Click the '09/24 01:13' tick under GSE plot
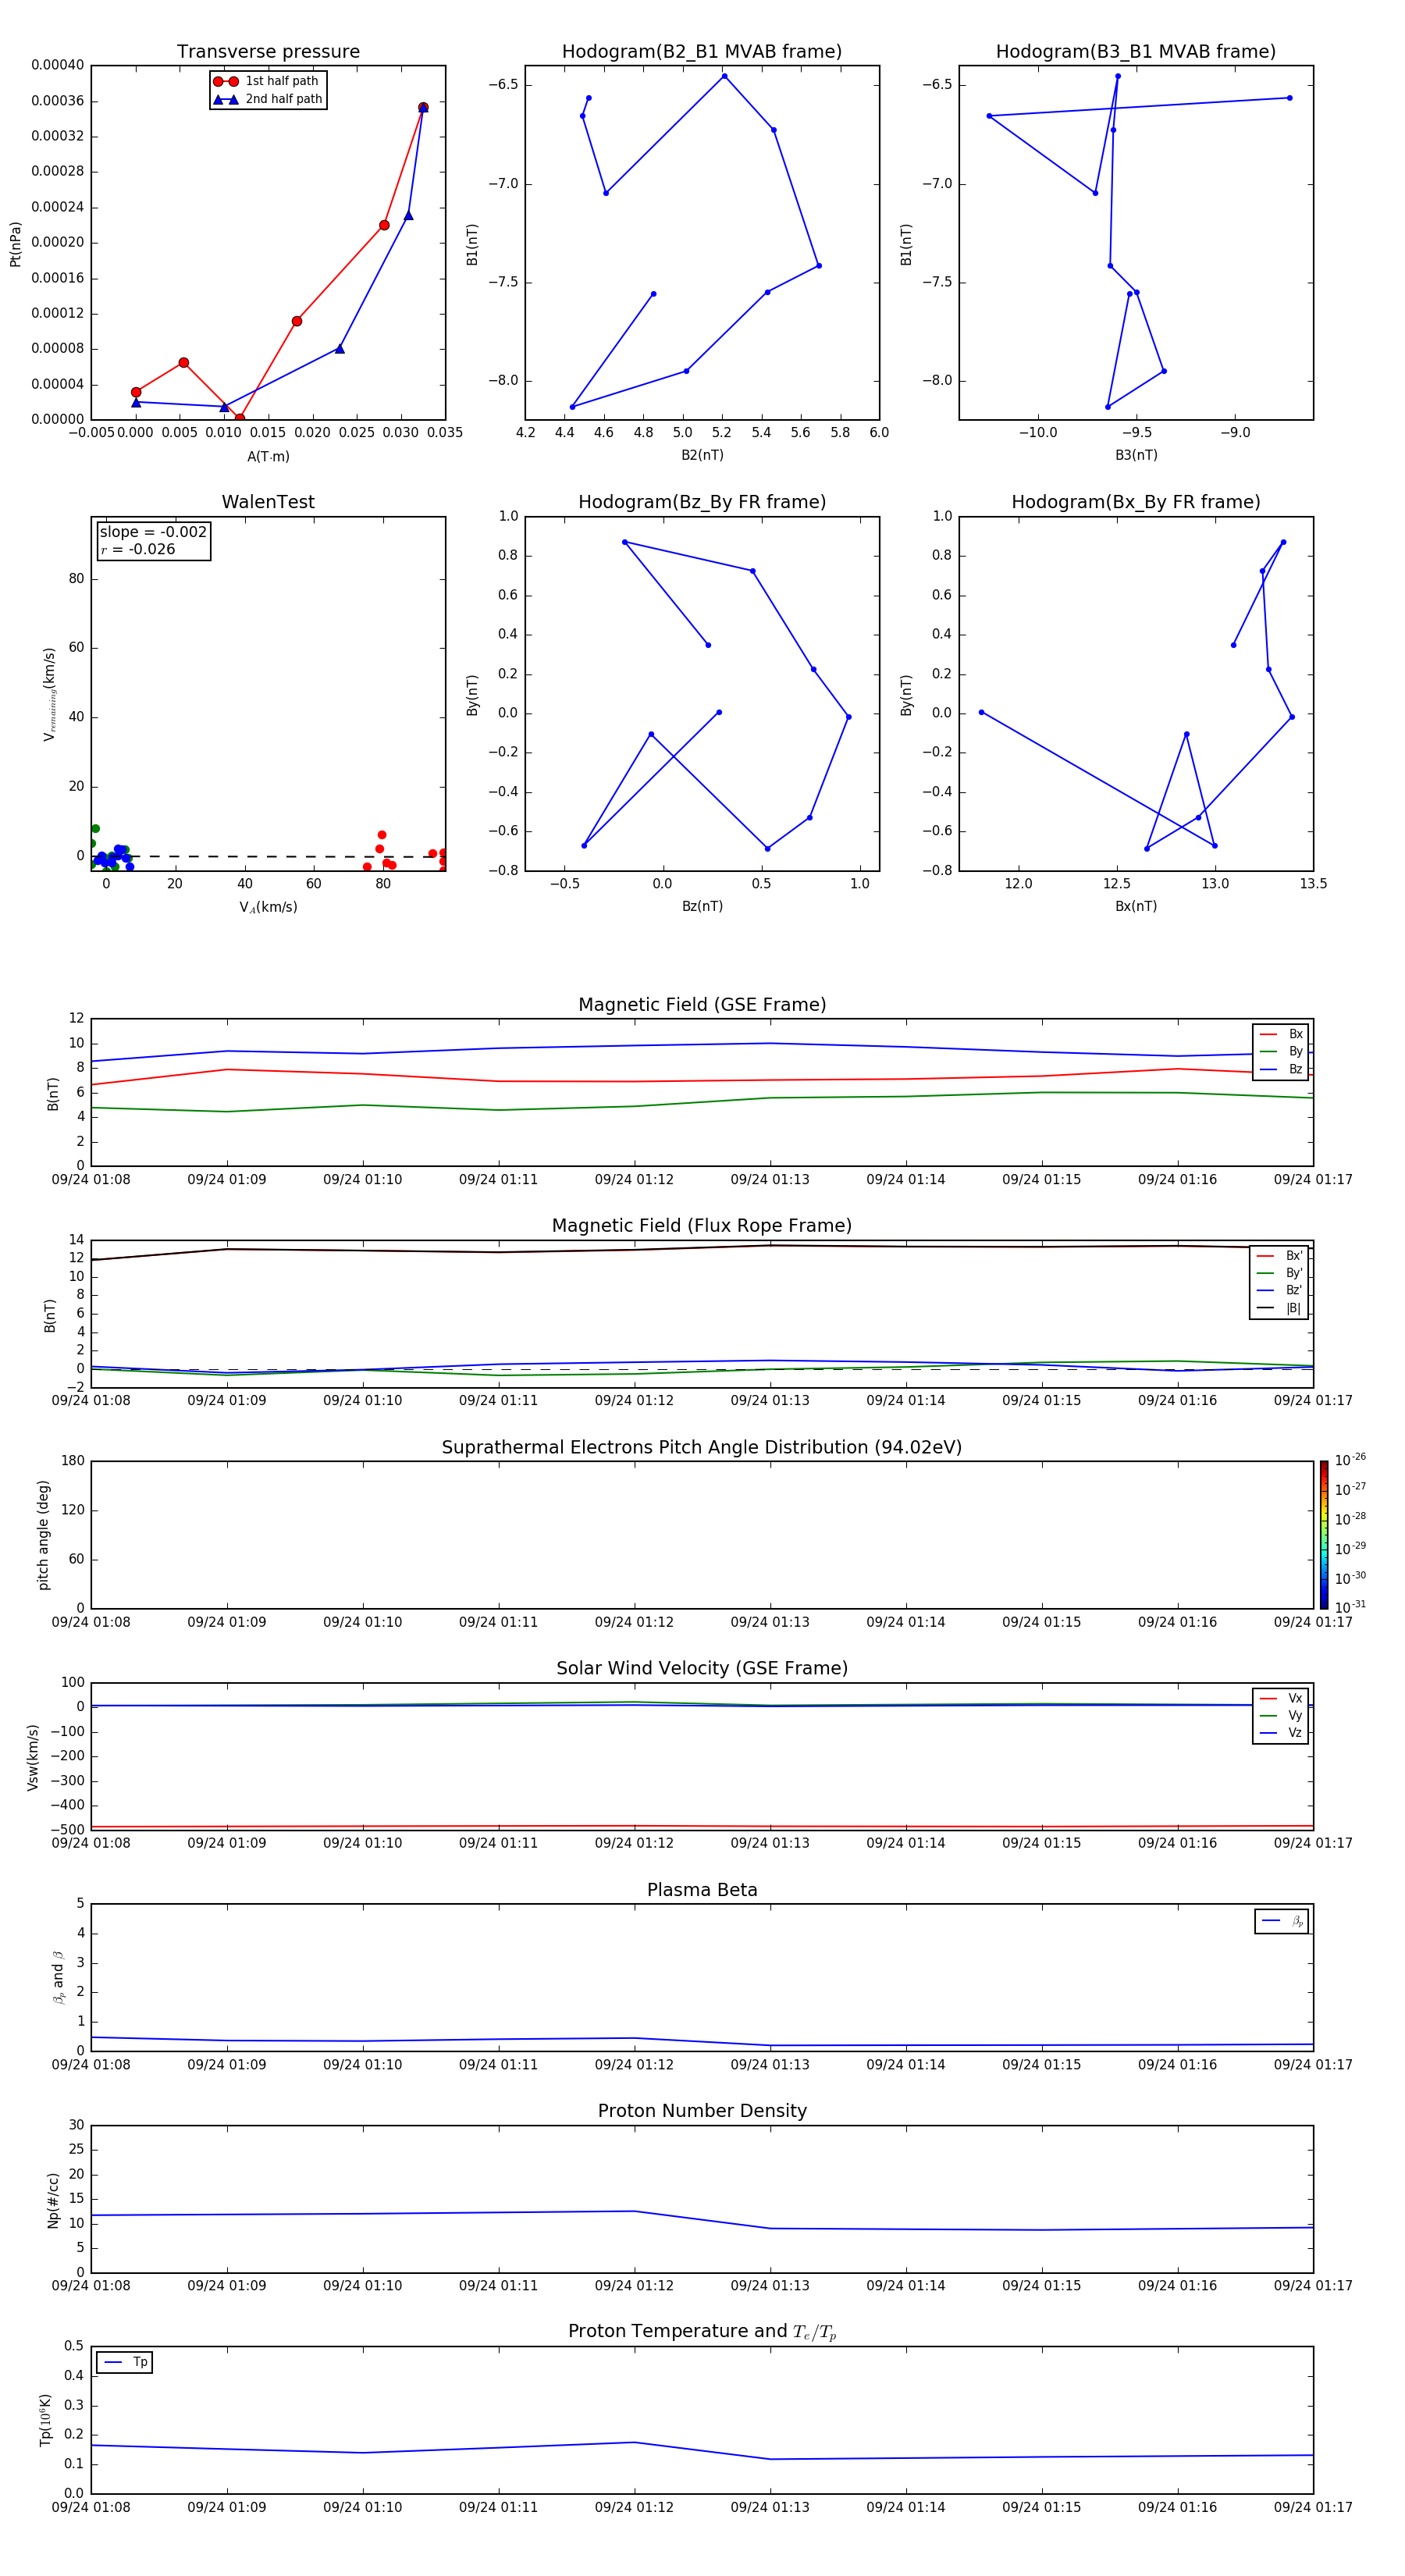Screen dimensions: 1405x2576 pyautogui.click(x=770, y=1180)
